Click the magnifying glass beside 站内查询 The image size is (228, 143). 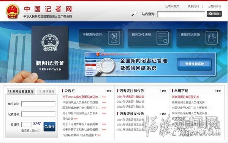pyautogui.click(x=135, y=14)
